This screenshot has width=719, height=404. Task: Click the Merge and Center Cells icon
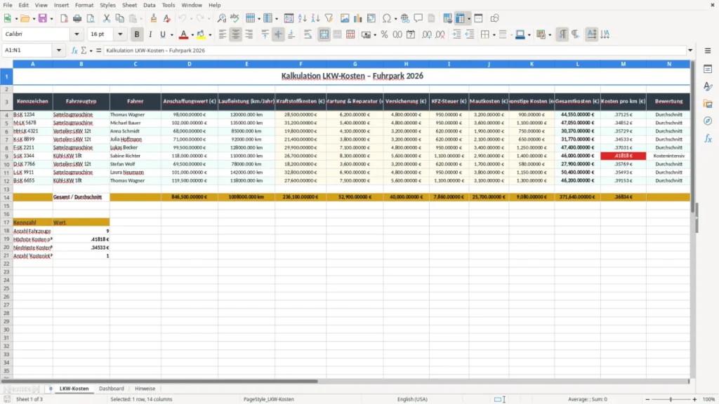[324, 34]
